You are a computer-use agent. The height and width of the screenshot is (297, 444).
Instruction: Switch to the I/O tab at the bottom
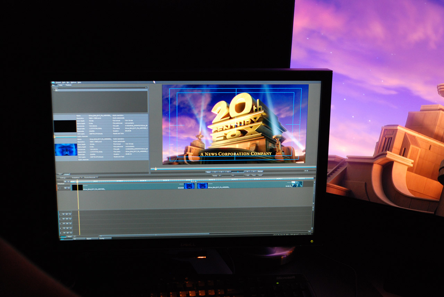coord(79,239)
